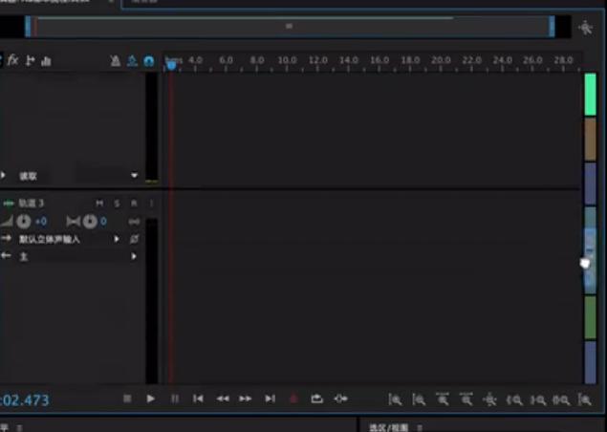Viewport: 607px width, 432px height.
Task: Expand automation lanes triangle beside 读取
Action: tap(3, 175)
